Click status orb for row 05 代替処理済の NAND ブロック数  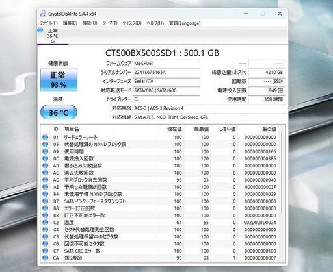pos(45,144)
